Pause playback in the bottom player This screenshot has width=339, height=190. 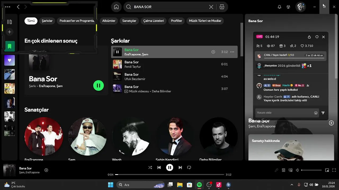coord(169,168)
